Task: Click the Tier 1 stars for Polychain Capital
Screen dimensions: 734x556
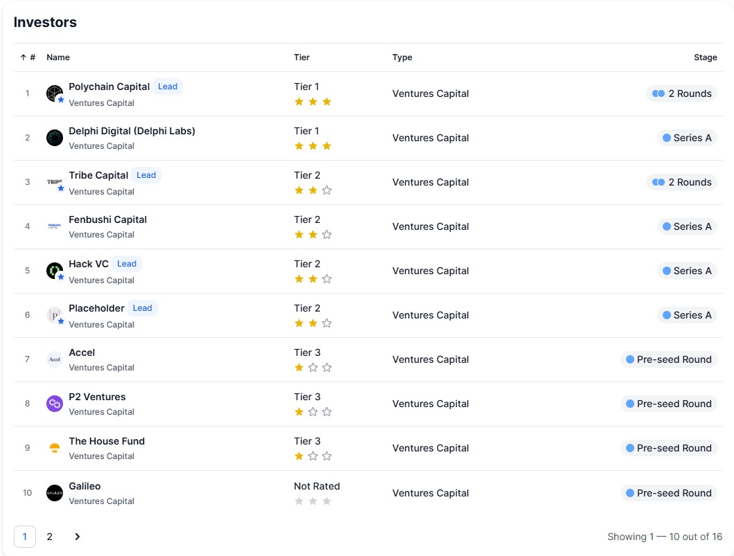Action: coord(312,102)
